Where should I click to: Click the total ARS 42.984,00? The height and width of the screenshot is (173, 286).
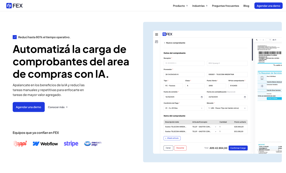tap(218, 148)
